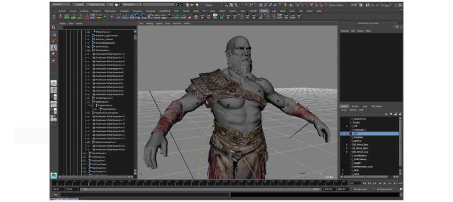Screen dimensions: 453x202
Task: Toggle visibility V of _Joints layer
Action: pos(343,174)
